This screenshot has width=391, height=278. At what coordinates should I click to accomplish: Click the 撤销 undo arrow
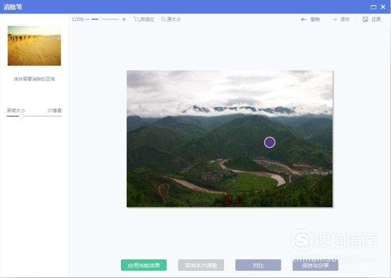tap(303, 19)
